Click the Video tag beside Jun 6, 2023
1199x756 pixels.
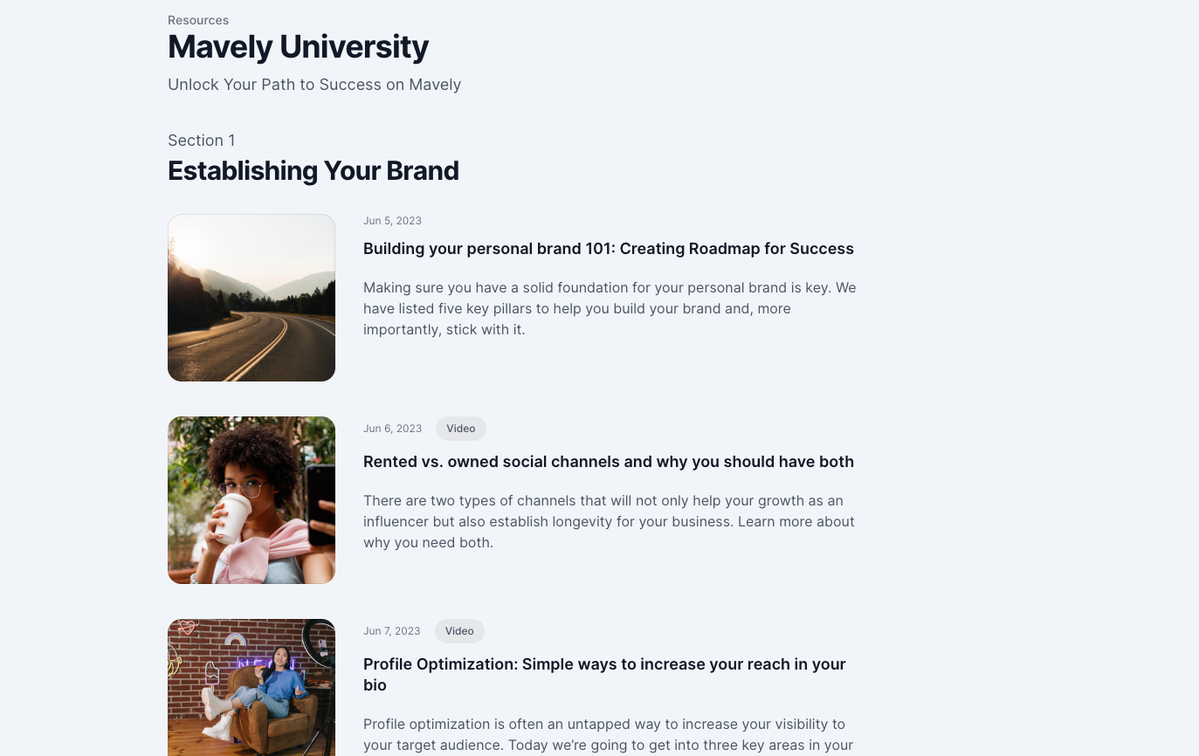(x=460, y=429)
